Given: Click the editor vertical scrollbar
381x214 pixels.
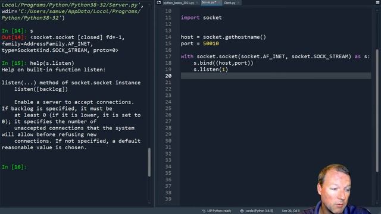Looking at the screenshot, I should tap(377, 111).
